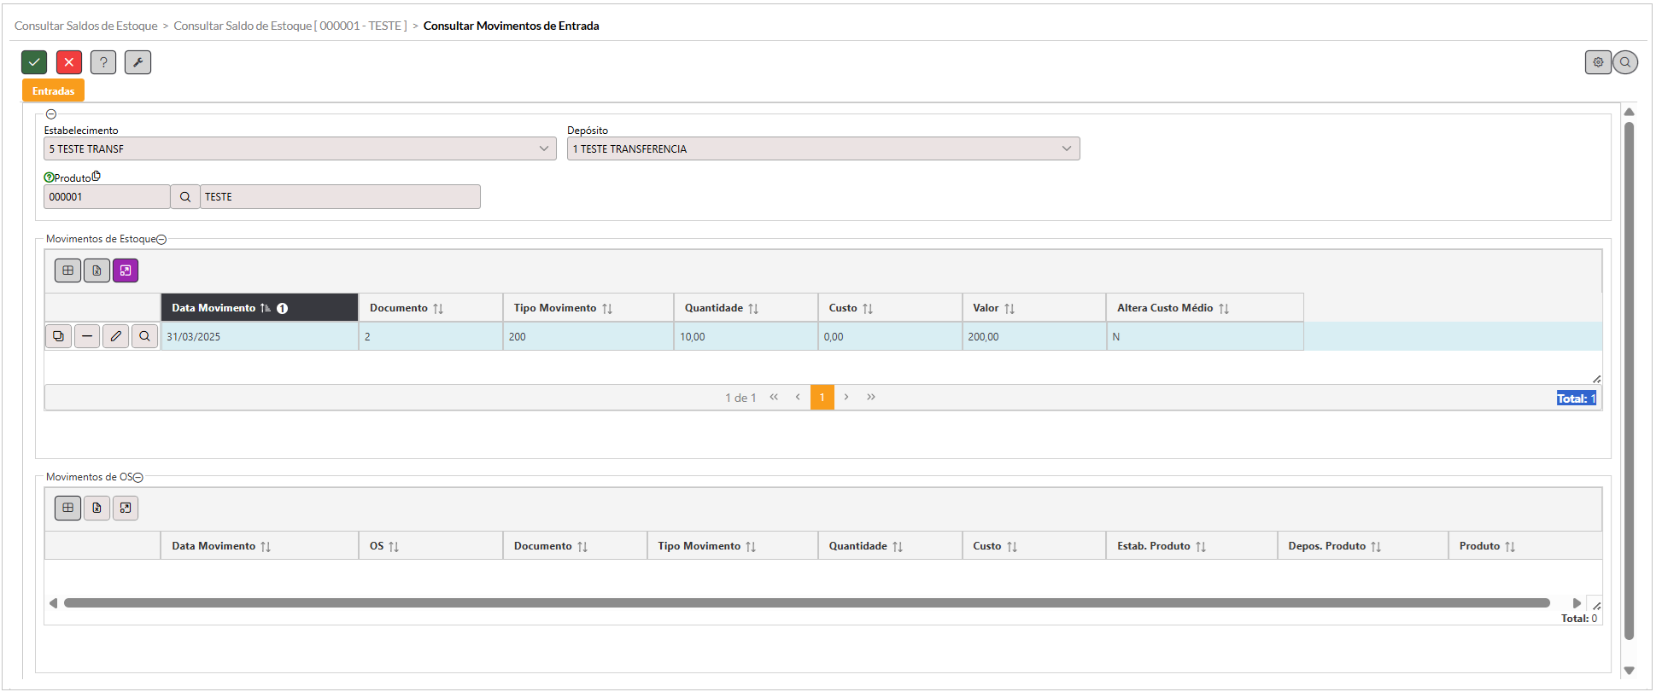Click the purple expand grid button
The image size is (1656, 692).
tap(126, 270)
